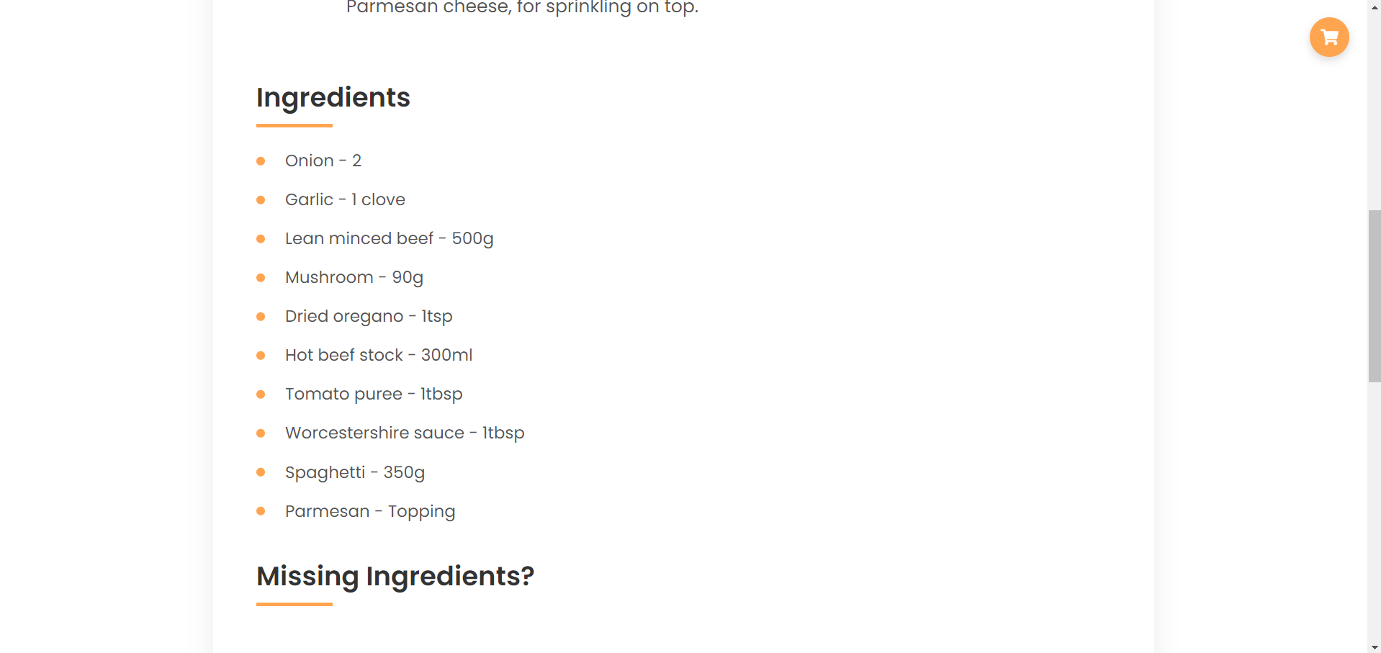Viewport: 1381px width, 653px height.
Task: Open the orange shopping cart button
Action: (1328, 37)
